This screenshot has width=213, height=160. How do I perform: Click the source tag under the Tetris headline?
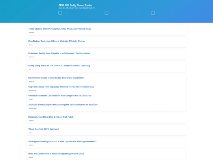coord(32,32)
